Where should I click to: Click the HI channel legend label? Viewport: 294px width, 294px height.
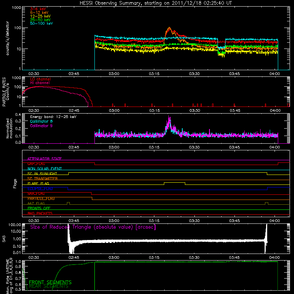40,83
